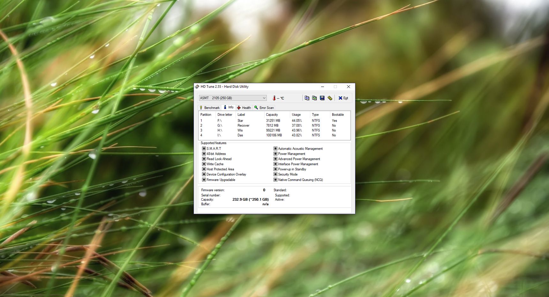Select the F:\ drive letter cell

pos(220,121)
